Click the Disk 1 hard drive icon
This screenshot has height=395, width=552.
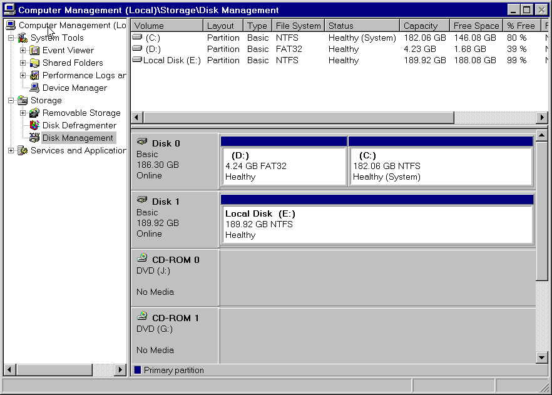pyautogui.click(x=142, y=200)
